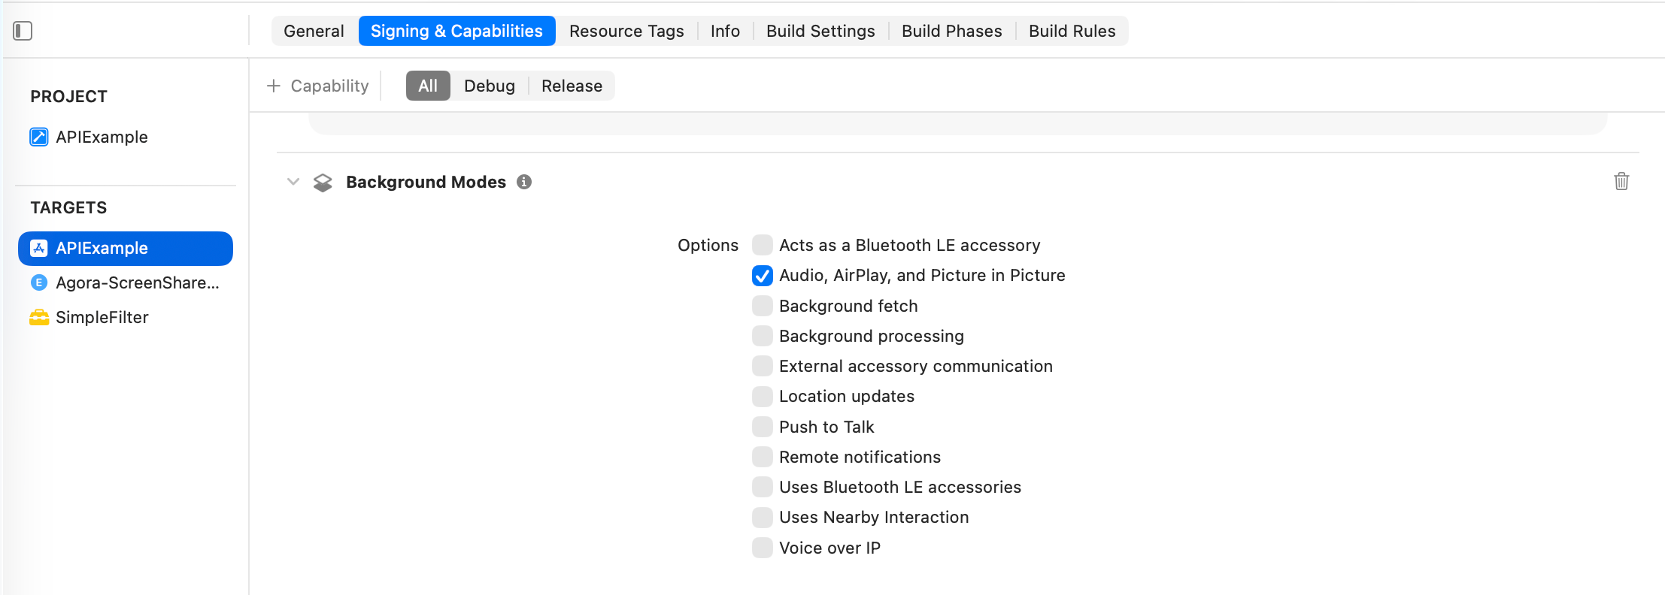The height and width of the screenshot is (595, 1665).
Task: Toggle the sidebar panel icon
Action: (23, 31)
